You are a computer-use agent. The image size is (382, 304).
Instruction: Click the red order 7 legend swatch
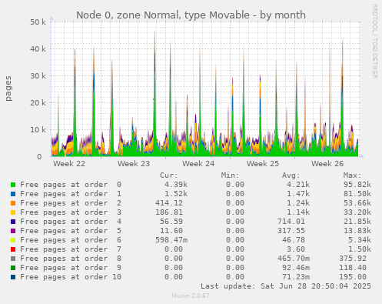coord(13,249)
